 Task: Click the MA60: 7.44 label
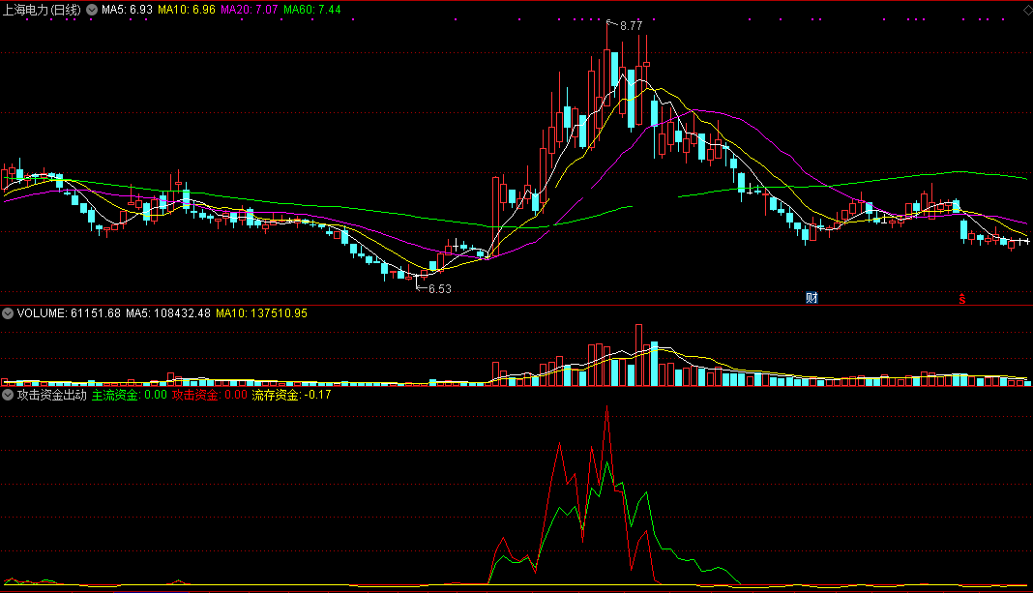pyautogui.click(x=312, y=10)
